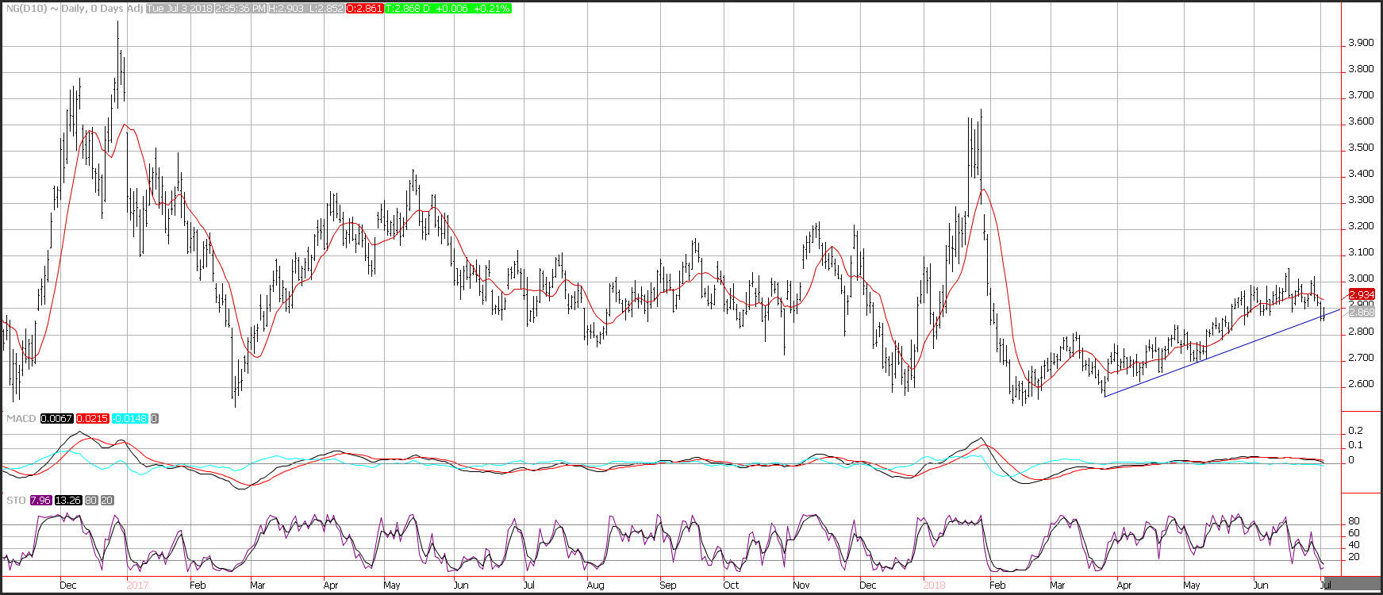
Task: Click the purple stochastic value 7.96
Action: tap(40, 501)
